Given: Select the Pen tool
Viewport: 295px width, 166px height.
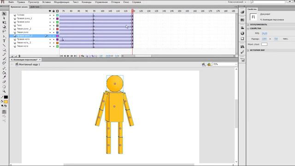Looking at the screenshot, I should (x=4, y=36).
